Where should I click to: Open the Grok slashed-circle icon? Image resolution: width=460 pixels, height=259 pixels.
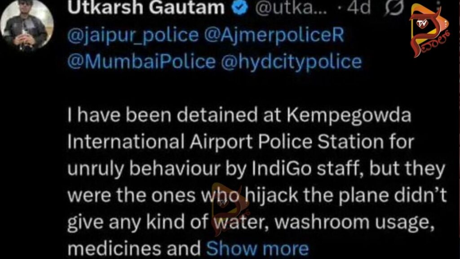click(394, 7)
